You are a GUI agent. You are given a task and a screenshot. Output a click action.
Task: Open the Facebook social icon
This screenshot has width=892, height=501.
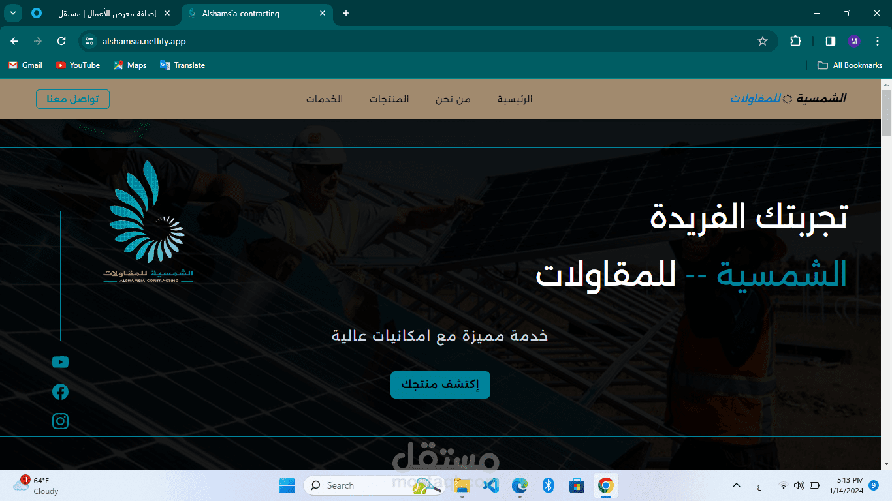tap(60, 391)
